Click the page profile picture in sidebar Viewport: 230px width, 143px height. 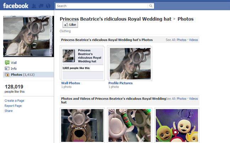pos(27,36)
